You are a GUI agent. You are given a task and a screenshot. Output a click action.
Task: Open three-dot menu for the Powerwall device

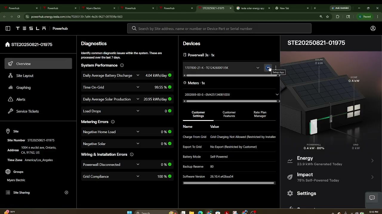click(276, 68)
